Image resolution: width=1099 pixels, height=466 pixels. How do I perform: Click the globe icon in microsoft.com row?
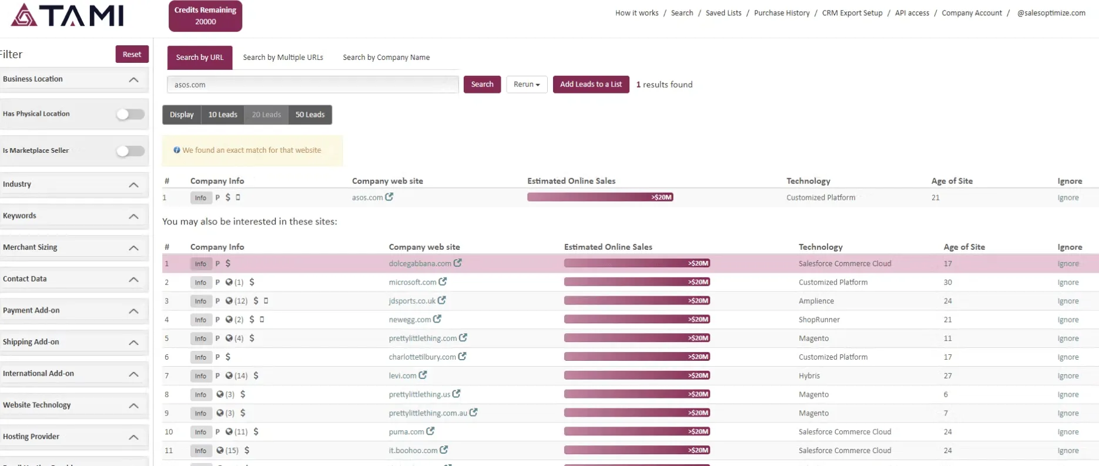click(229, 282)
